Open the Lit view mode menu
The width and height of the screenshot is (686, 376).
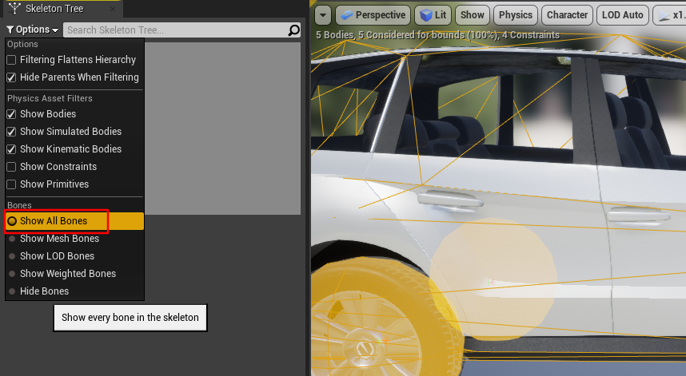click(x=433, y=15)
